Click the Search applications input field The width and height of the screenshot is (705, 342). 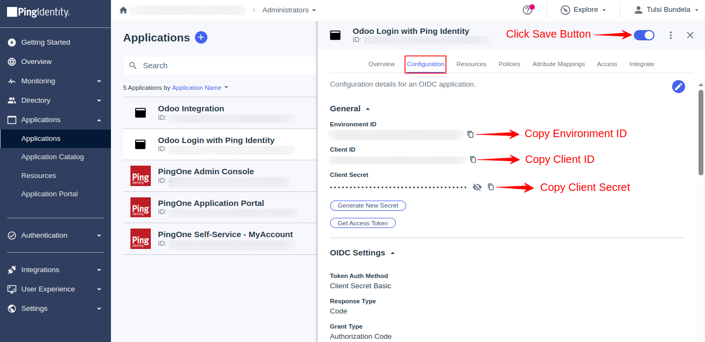point(220,66)
